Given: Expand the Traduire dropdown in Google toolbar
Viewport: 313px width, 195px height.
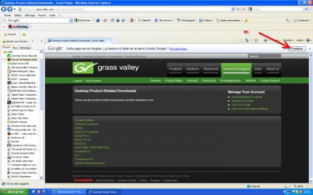Looking at the screenshot, I should [213, 20].
